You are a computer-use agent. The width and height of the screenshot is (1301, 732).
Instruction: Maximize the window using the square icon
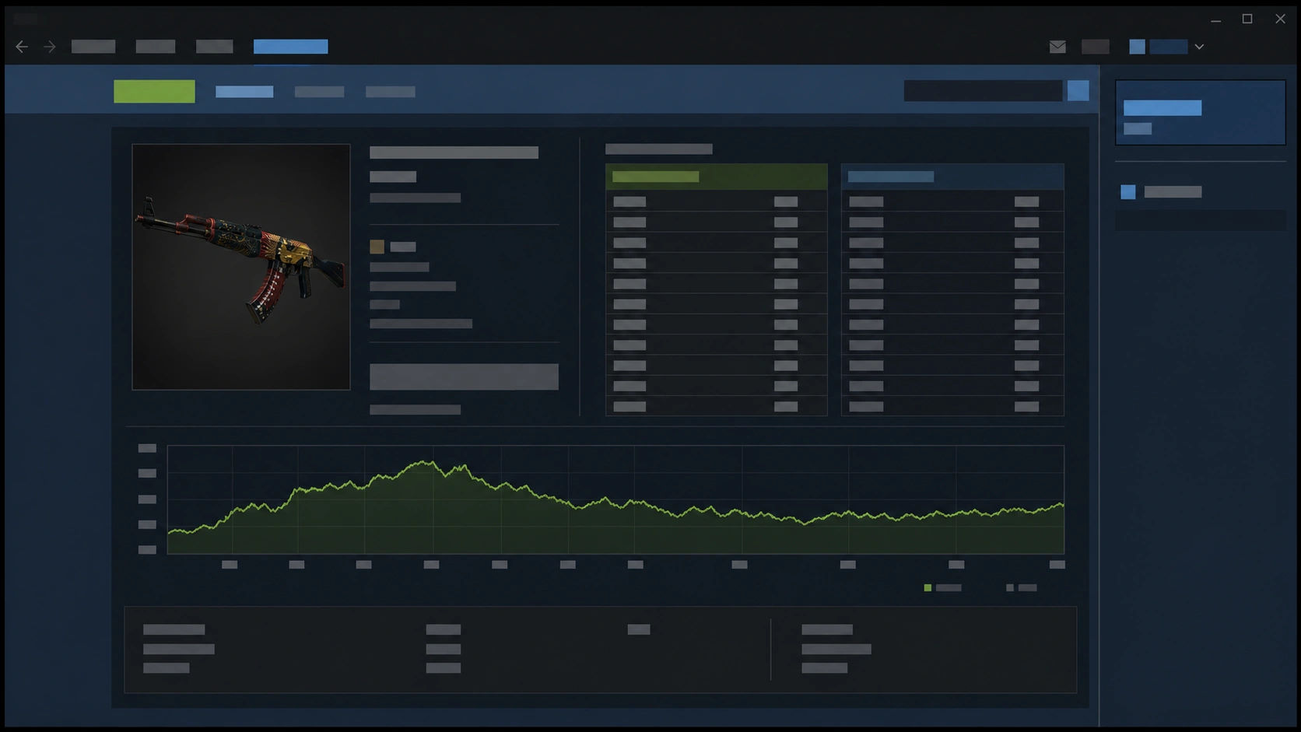click(x=1247, y=19)
